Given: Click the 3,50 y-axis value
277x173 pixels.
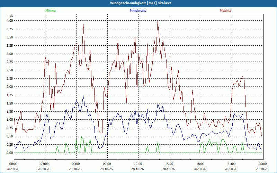Looking at the screenshot, I should tap(10, 37).
